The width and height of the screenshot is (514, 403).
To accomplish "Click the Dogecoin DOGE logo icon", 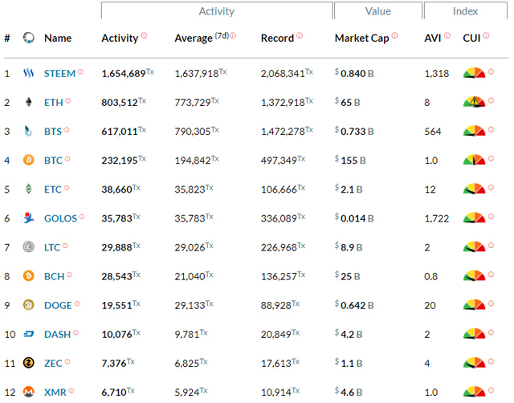I will pyautogui.click(x=29, y=305).
